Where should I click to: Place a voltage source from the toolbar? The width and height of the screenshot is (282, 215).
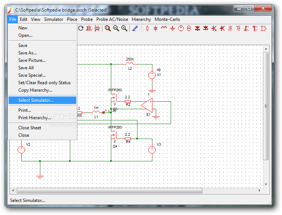point(181,28)
